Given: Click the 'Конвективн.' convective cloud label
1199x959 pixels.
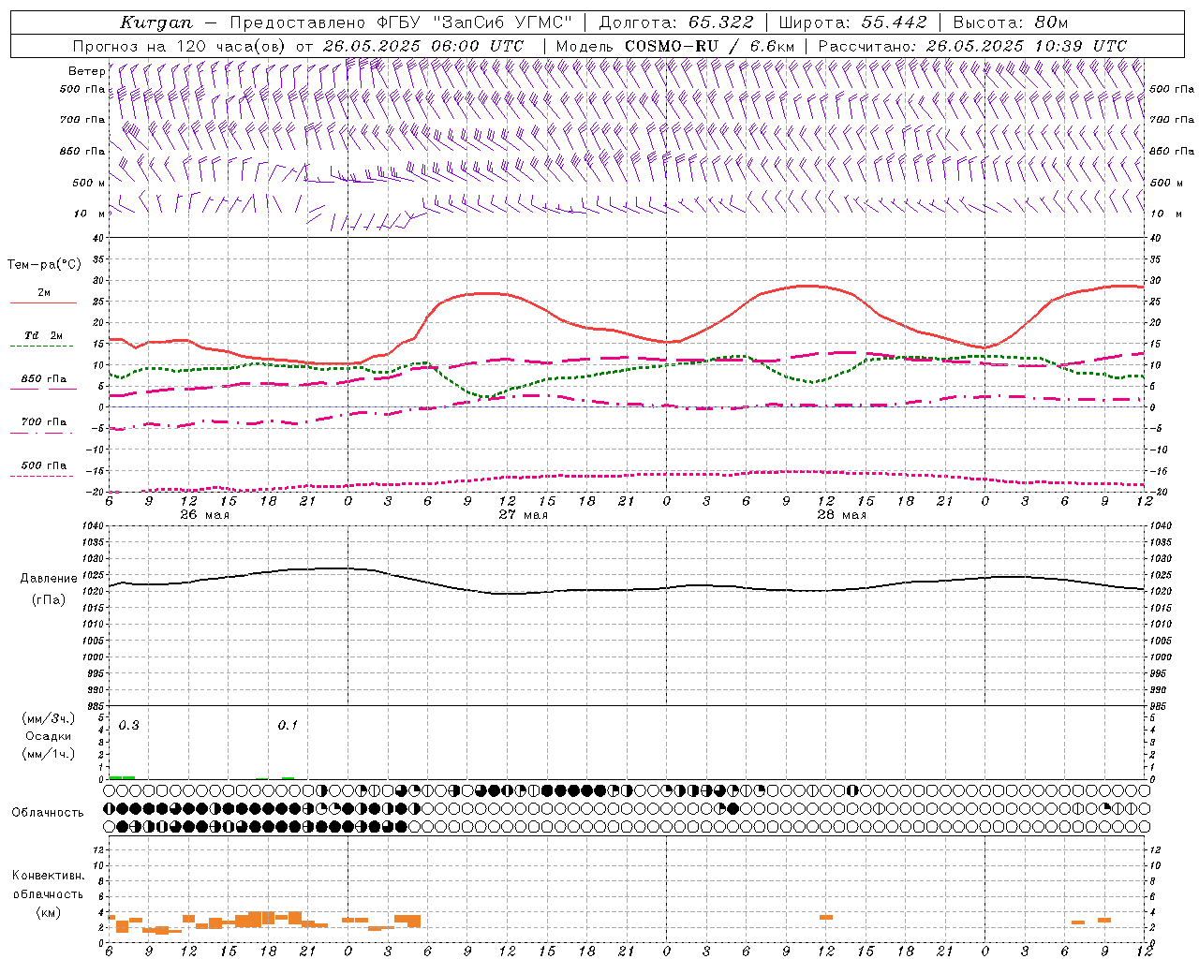Looking at the screenshot, I should 49,876.
